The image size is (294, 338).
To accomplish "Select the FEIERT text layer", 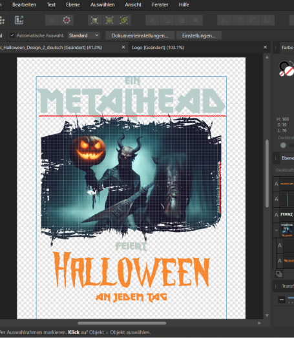I will 284,215.
